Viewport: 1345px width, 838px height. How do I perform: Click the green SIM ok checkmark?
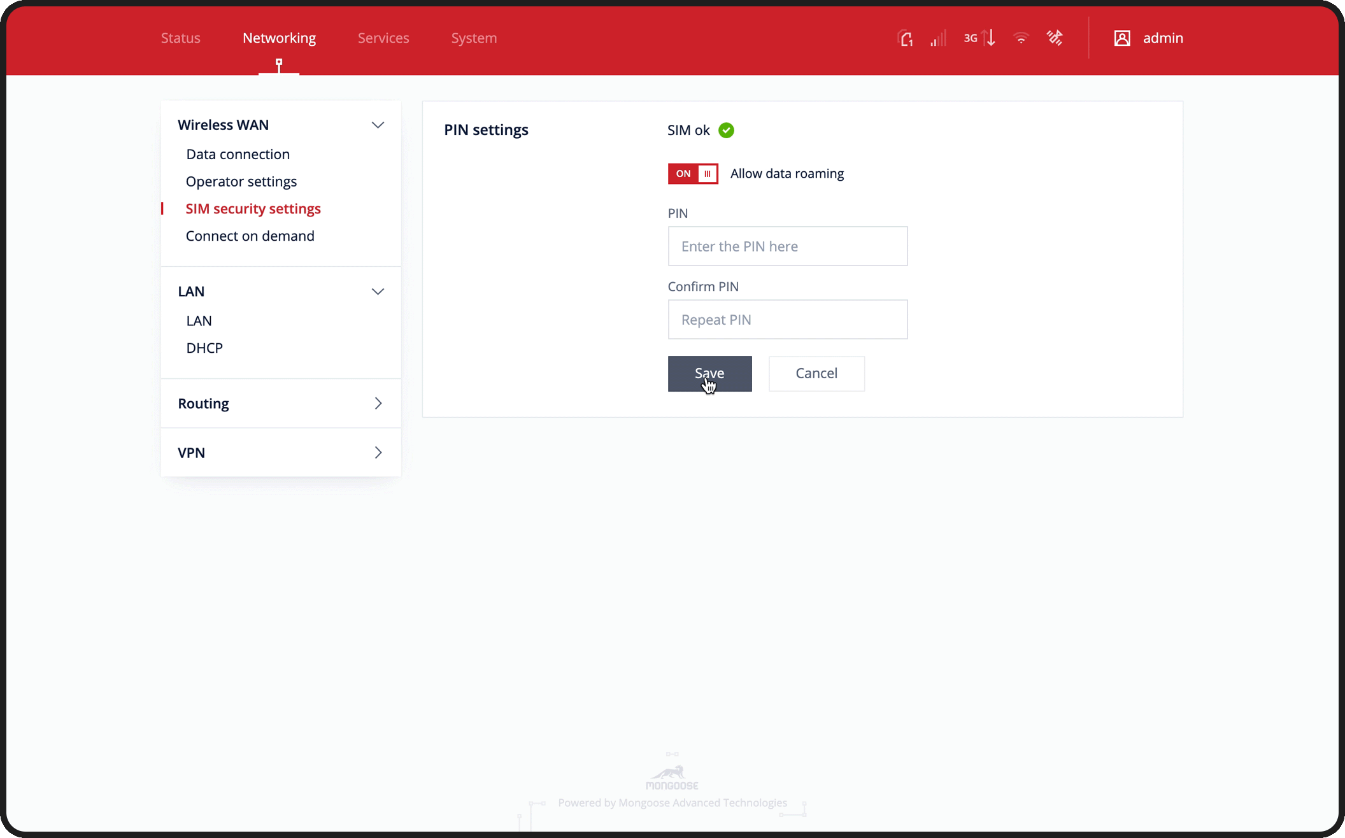click(726, 130)
